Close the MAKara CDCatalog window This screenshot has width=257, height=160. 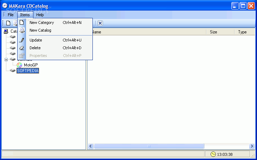[251, 6]
